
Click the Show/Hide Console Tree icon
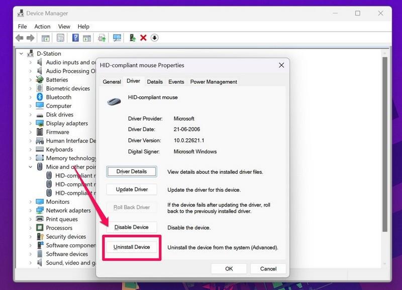[45, 38]
